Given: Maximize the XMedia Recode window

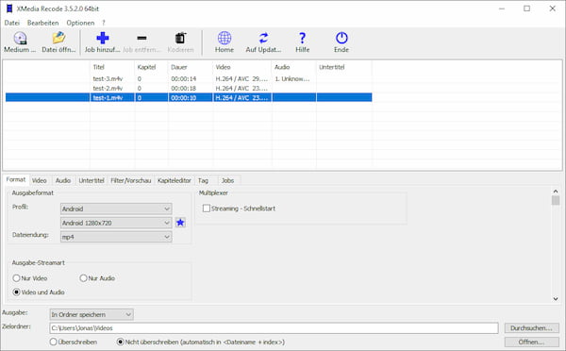Looking at the screenshot, I should click(x=527, y=8).
